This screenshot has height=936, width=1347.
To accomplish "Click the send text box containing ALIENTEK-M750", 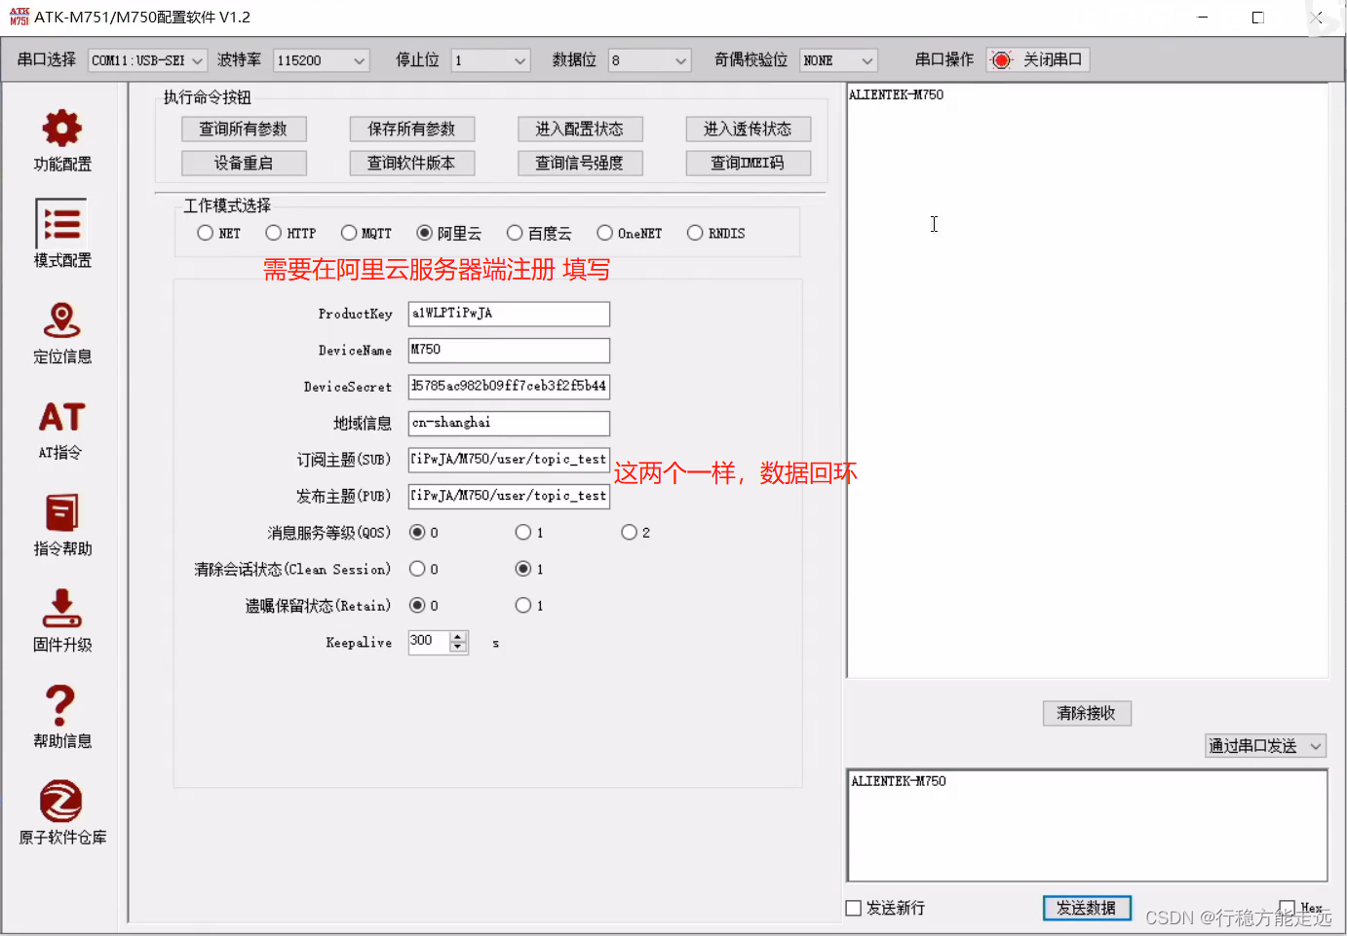I will point(1088,826).
